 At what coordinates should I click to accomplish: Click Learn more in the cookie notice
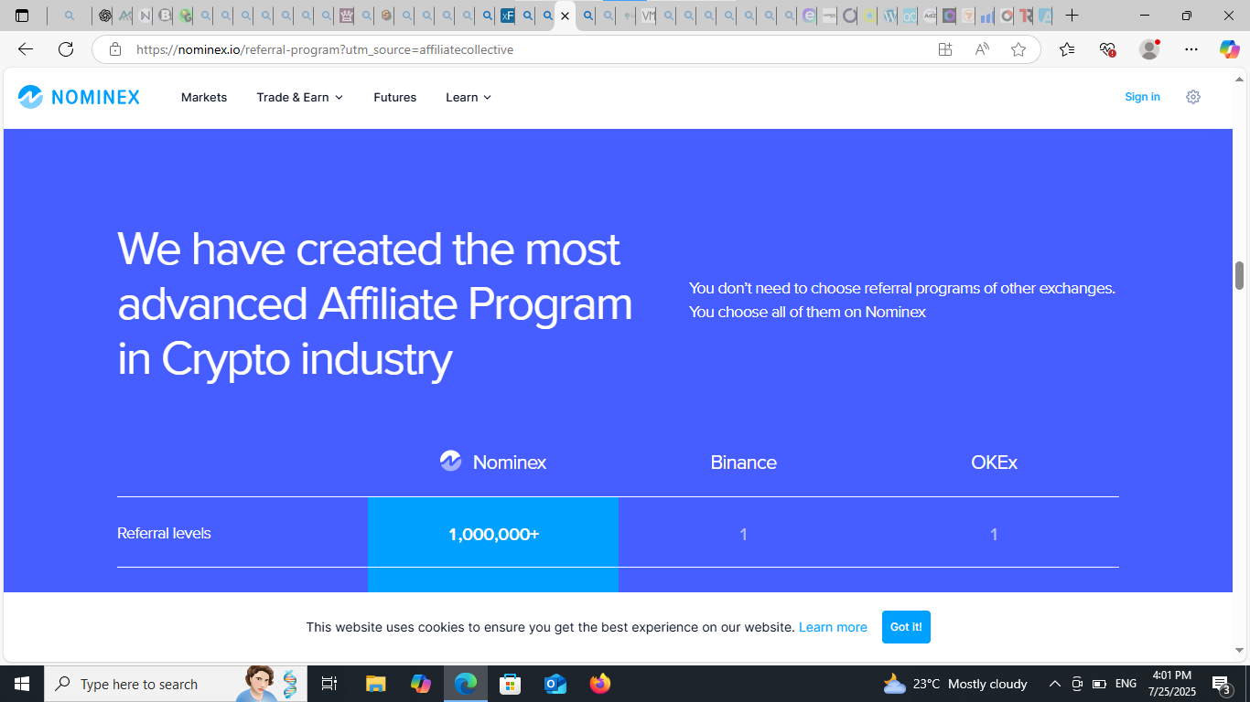pyautogui.click(x=833, y=627)
